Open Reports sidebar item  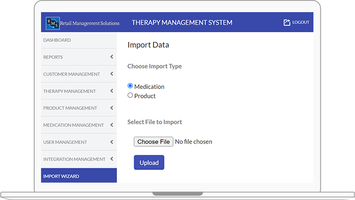click(79, 57)
